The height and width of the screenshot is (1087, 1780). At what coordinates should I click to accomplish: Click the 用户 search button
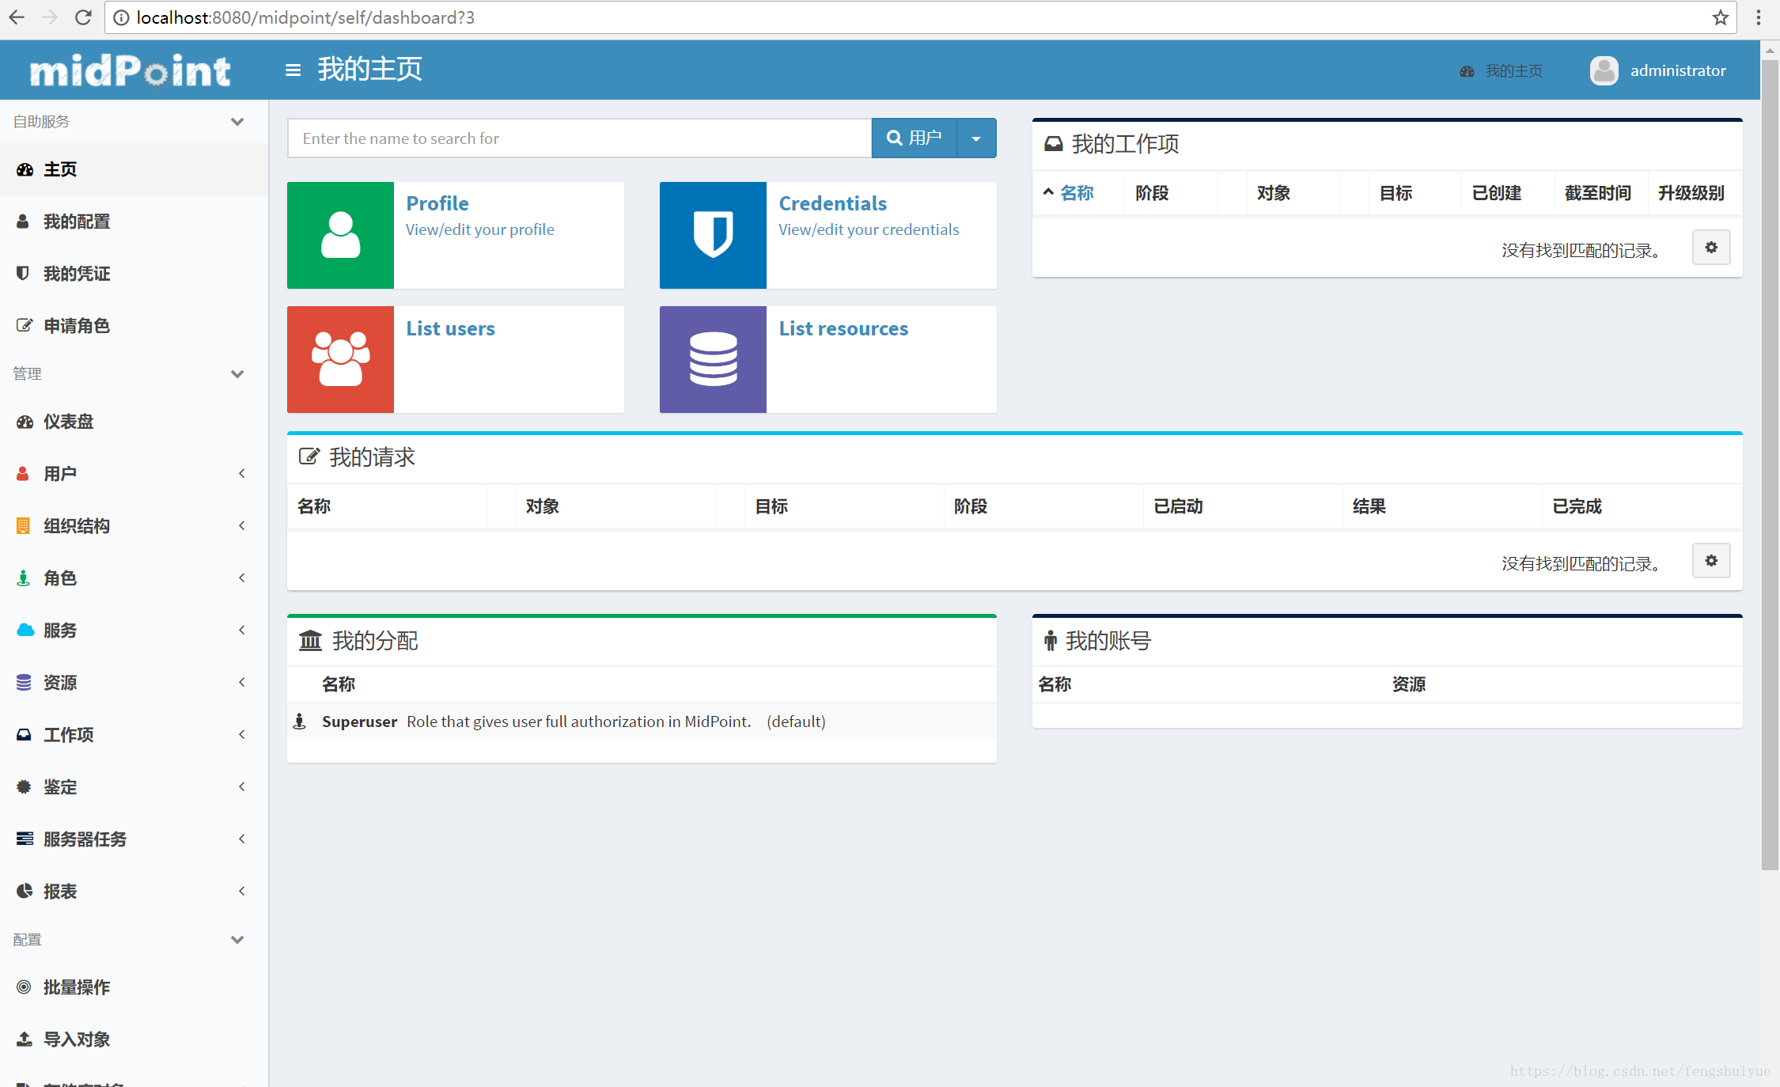coord(914,138)
